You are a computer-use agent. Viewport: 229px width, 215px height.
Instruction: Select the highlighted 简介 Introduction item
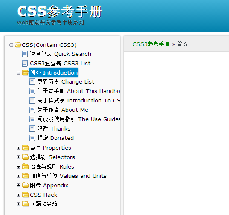54,73
